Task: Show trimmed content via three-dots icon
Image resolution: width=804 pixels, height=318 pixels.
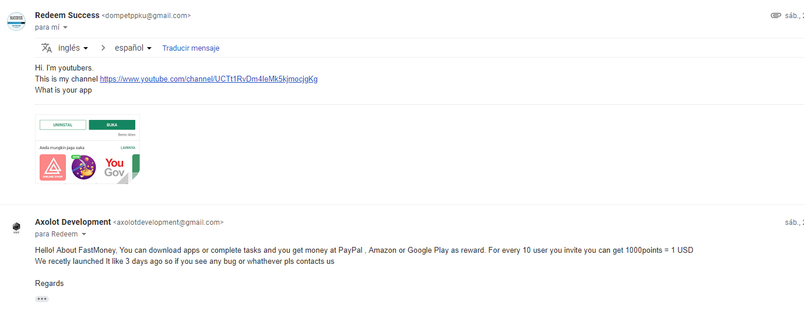Action: click(x=41, y=299)
